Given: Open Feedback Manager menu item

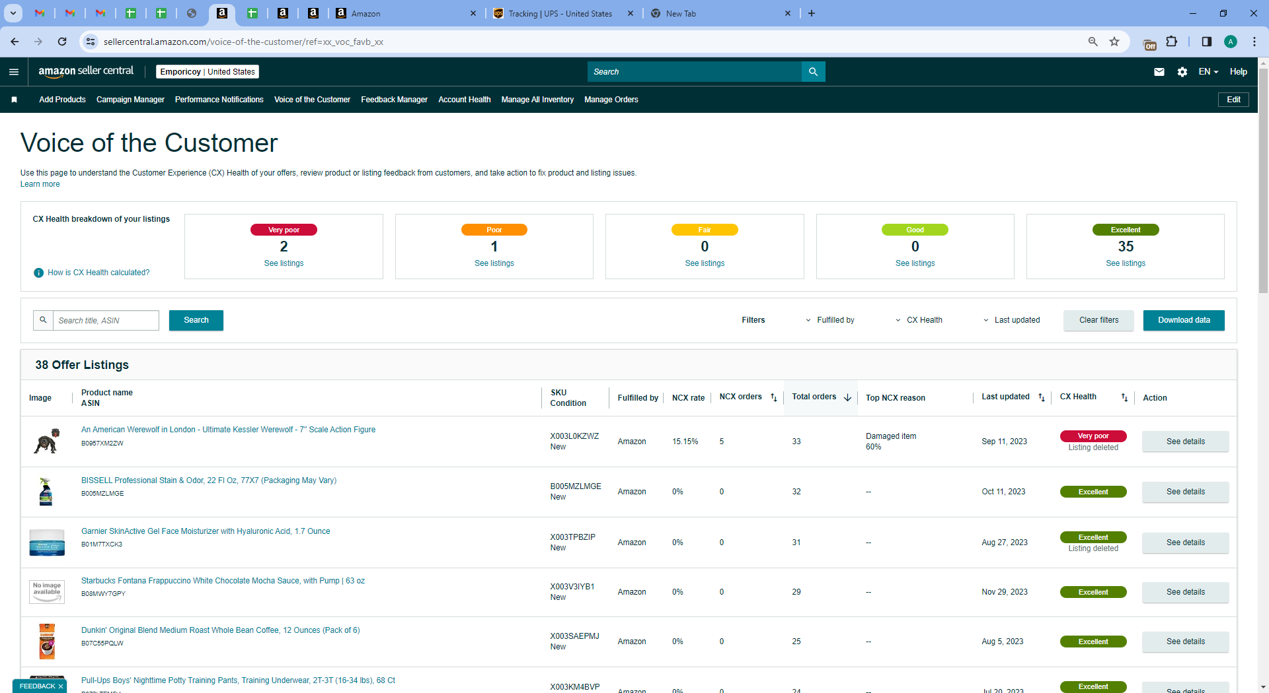Looking at the screenshot, I should pos(394,100).
